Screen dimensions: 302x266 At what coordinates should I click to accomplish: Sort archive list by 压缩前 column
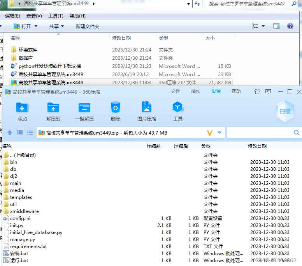click(x=153, y=146)
